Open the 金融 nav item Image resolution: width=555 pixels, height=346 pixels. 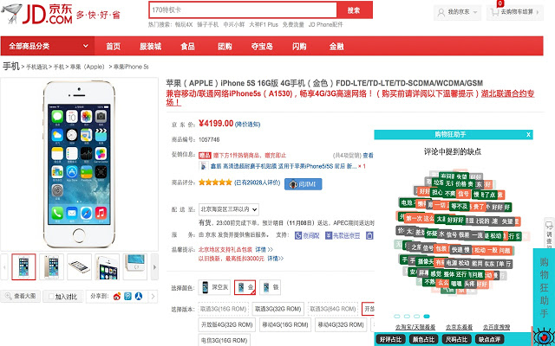point(336,46)
